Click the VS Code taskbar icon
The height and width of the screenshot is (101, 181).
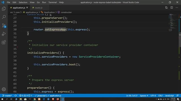tap(62, 99)
